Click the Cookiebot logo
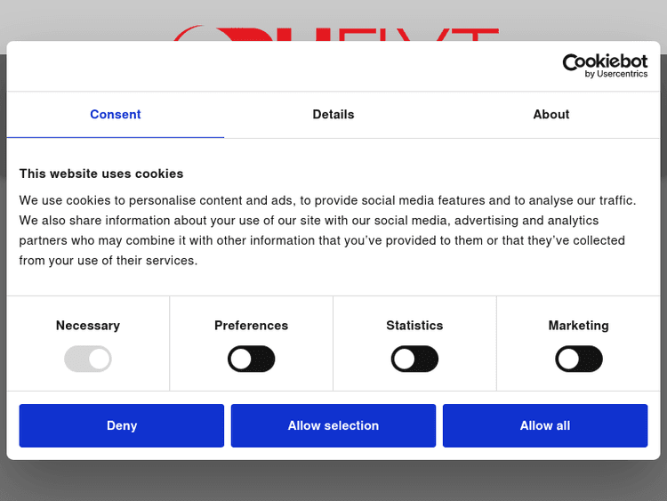Image resolution: width=667 pixels, height=501 pixels. [x=605, y=62]
